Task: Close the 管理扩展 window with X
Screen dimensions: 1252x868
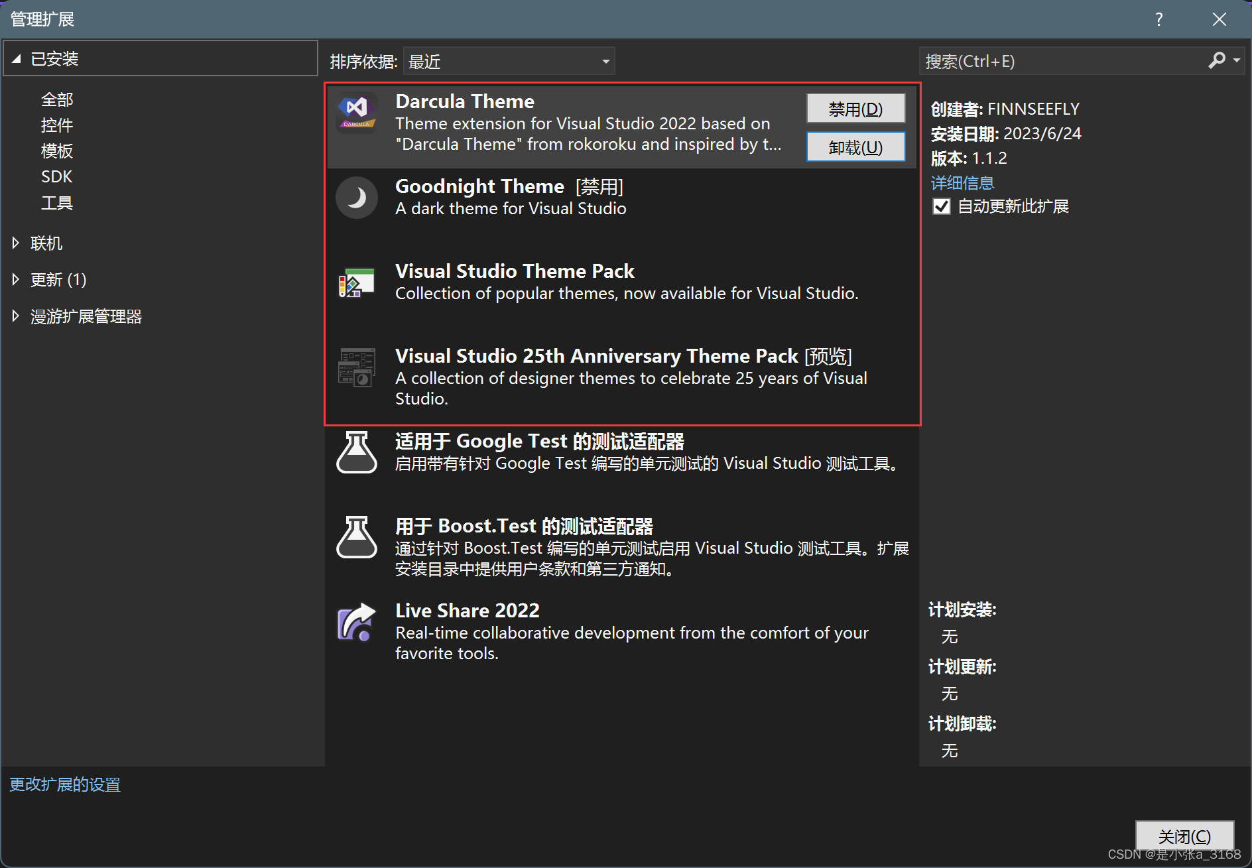Action: pos(1220,19)
